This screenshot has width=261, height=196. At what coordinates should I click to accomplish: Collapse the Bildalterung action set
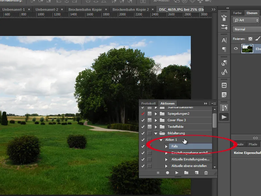(x=156, y=133)
